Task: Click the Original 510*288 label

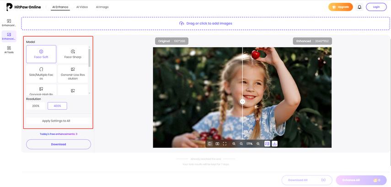Action: click(x=171, y=41)
